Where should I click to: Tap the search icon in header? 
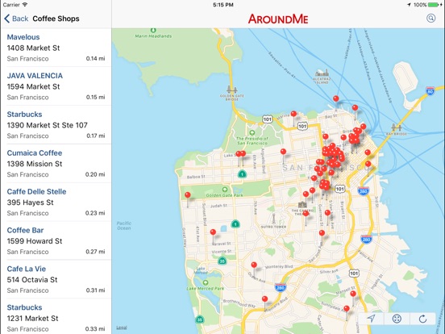click(430, 19)
